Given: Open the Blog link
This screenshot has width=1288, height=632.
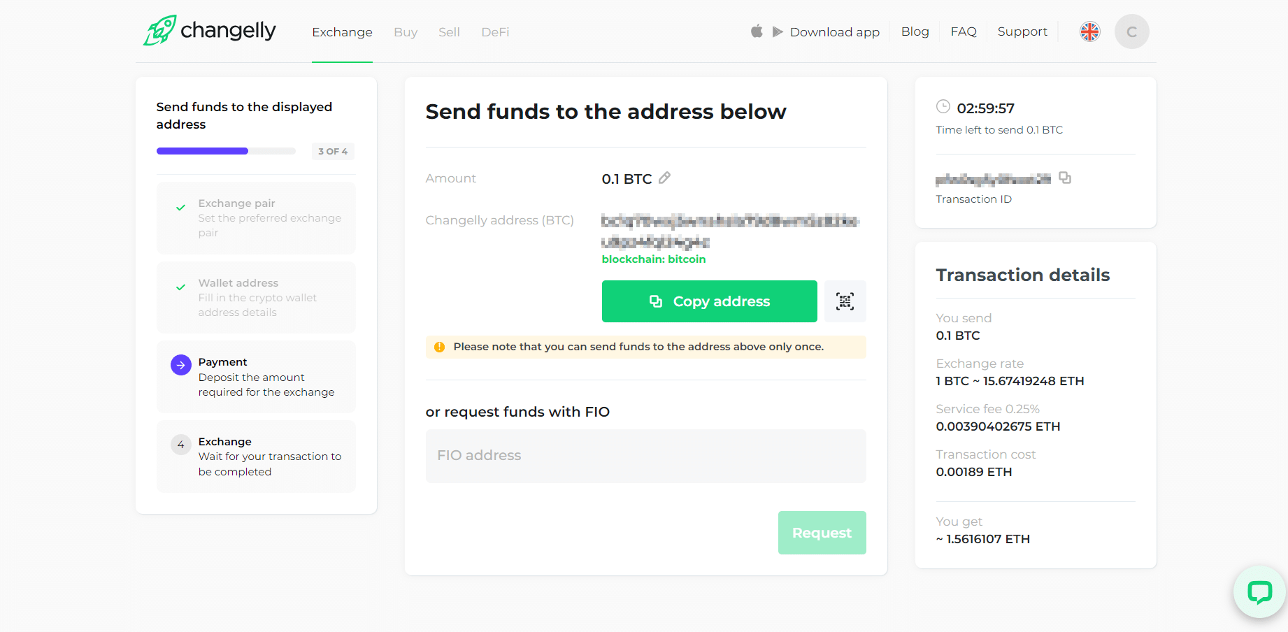Looking at the screenshot, I should pos(915,31).
